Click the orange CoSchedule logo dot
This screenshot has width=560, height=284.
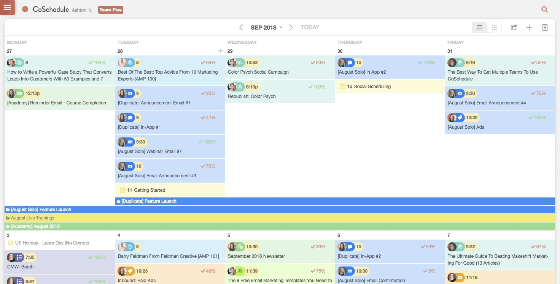pos(25,9)
